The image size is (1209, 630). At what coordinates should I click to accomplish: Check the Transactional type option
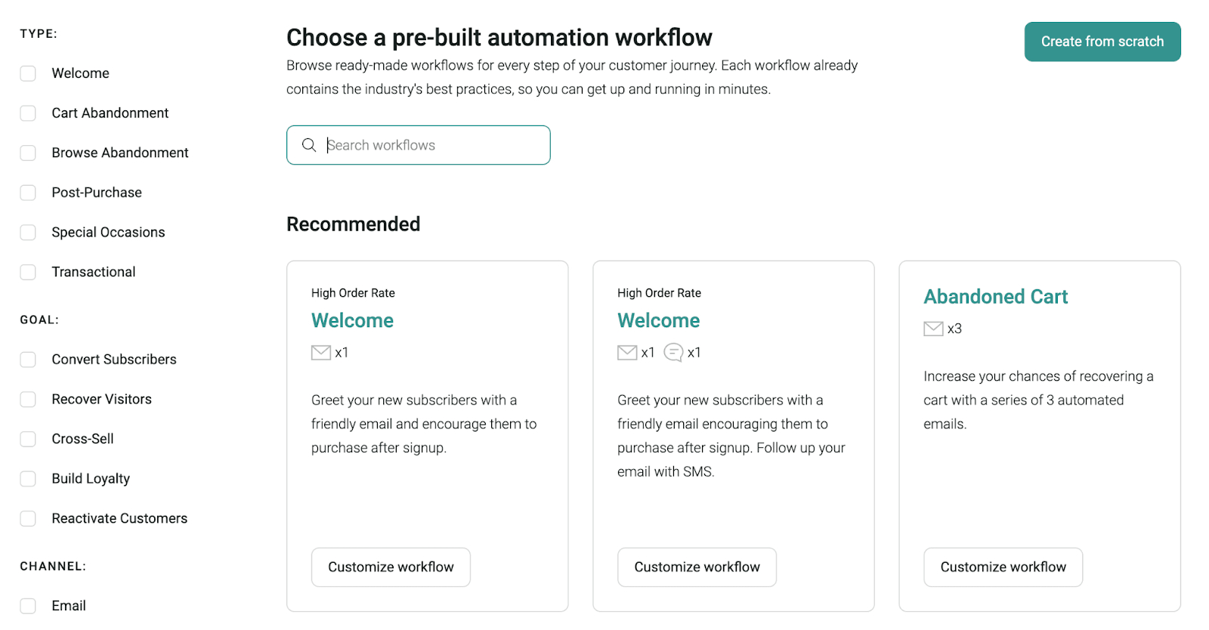[x=28, y=272]
